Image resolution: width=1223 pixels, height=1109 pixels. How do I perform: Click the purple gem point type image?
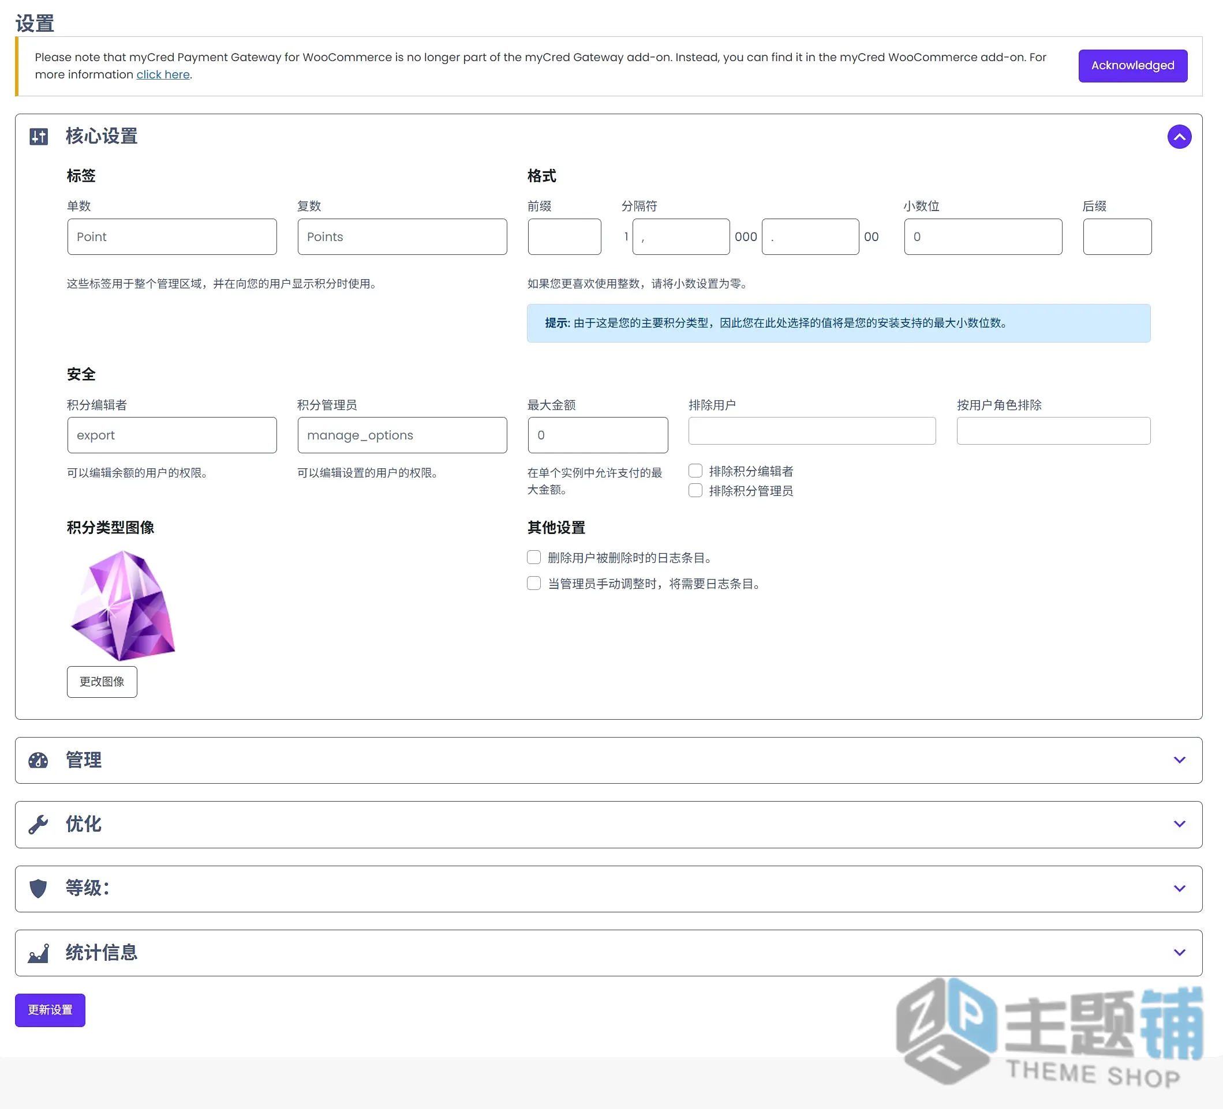(123, 606)
